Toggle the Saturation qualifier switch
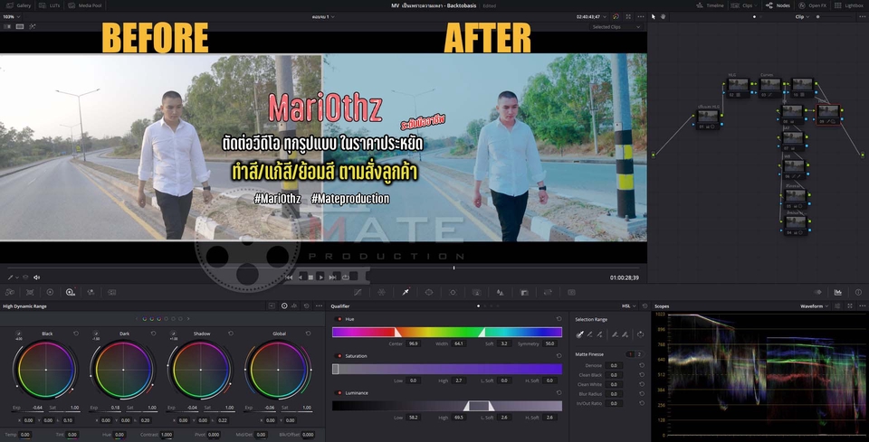869x442 pixels. (x=339, y=356)
